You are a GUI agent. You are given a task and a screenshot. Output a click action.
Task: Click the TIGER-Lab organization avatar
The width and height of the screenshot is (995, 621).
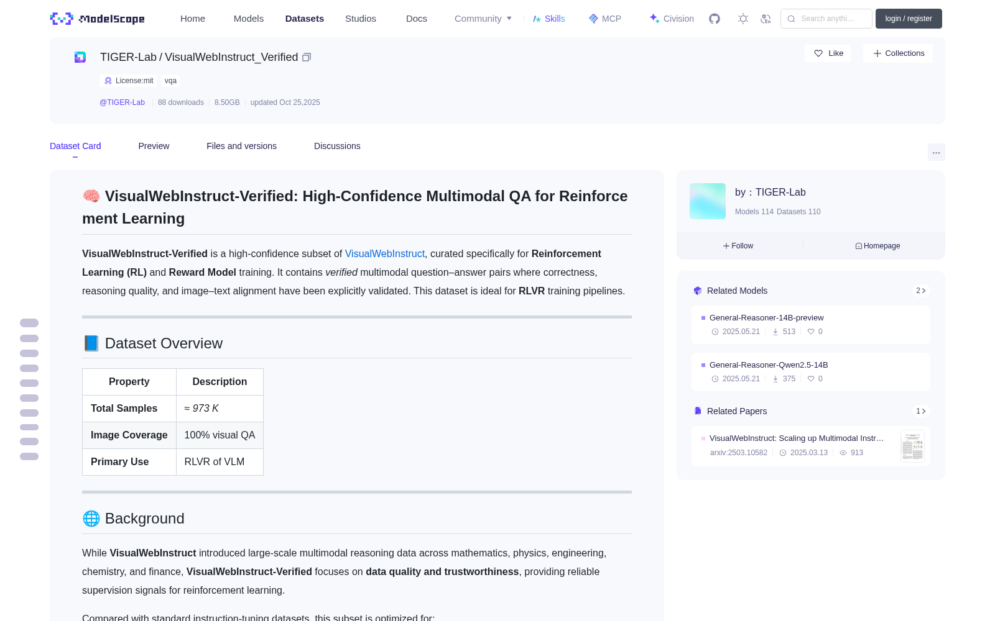[x=708, y=201]
